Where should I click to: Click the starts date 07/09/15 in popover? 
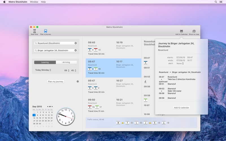(x=181, y=58)
